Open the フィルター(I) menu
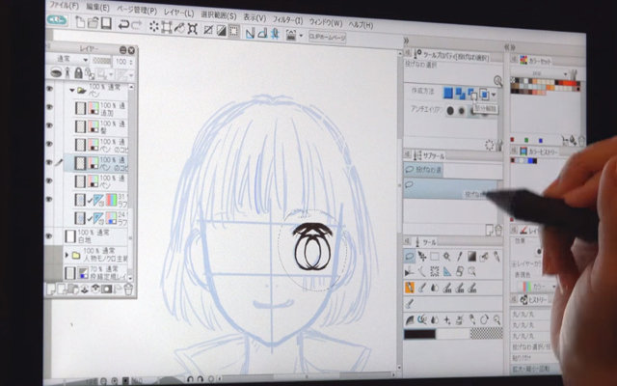The height and width of the screenshot is (386, 617). [x=285, y=18]
